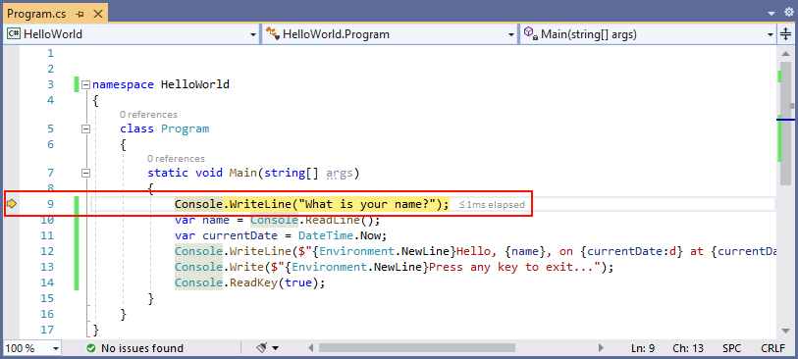Click CRLF line ending indicator

click(x=773, y=348)
